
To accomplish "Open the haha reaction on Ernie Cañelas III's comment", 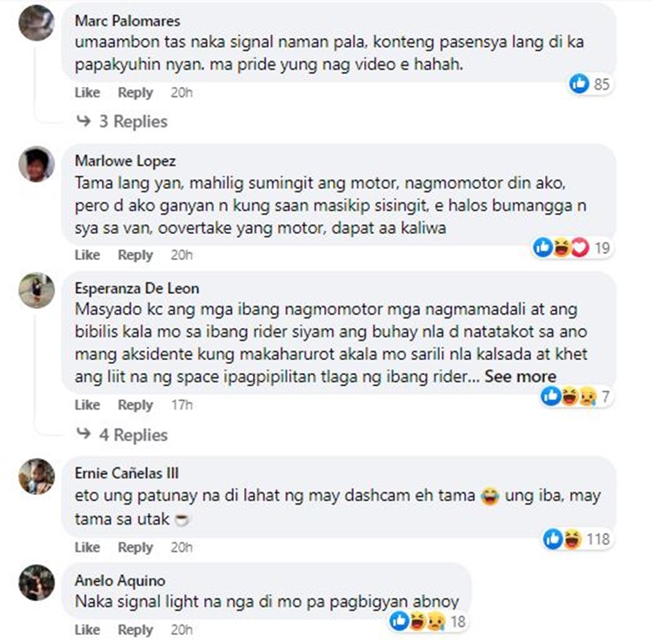I will tap(572, 539).
